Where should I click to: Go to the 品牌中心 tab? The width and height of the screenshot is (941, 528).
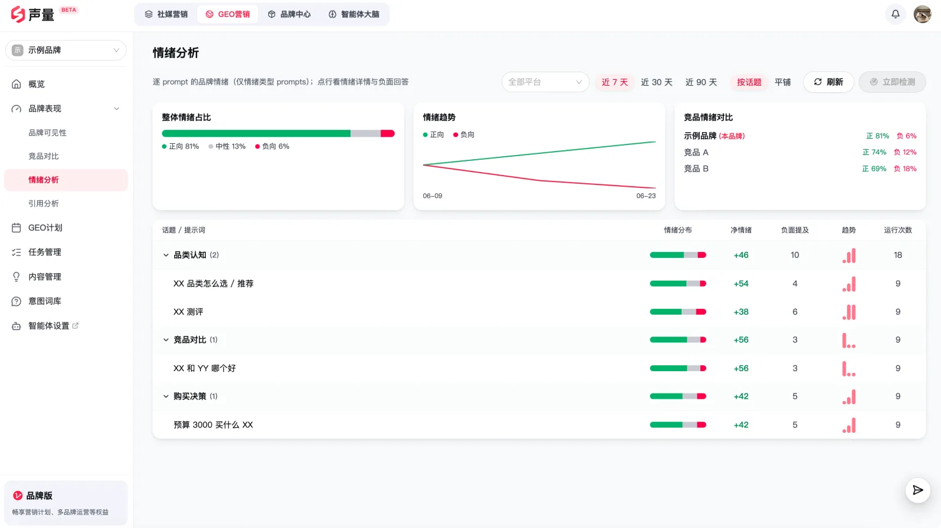[289, 14]
